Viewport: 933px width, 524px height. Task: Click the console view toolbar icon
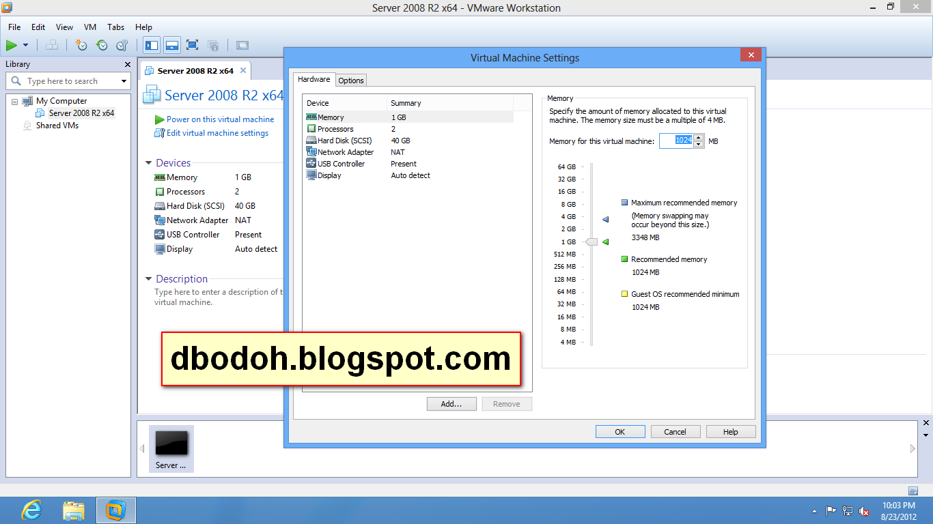[x=242, y=45]
